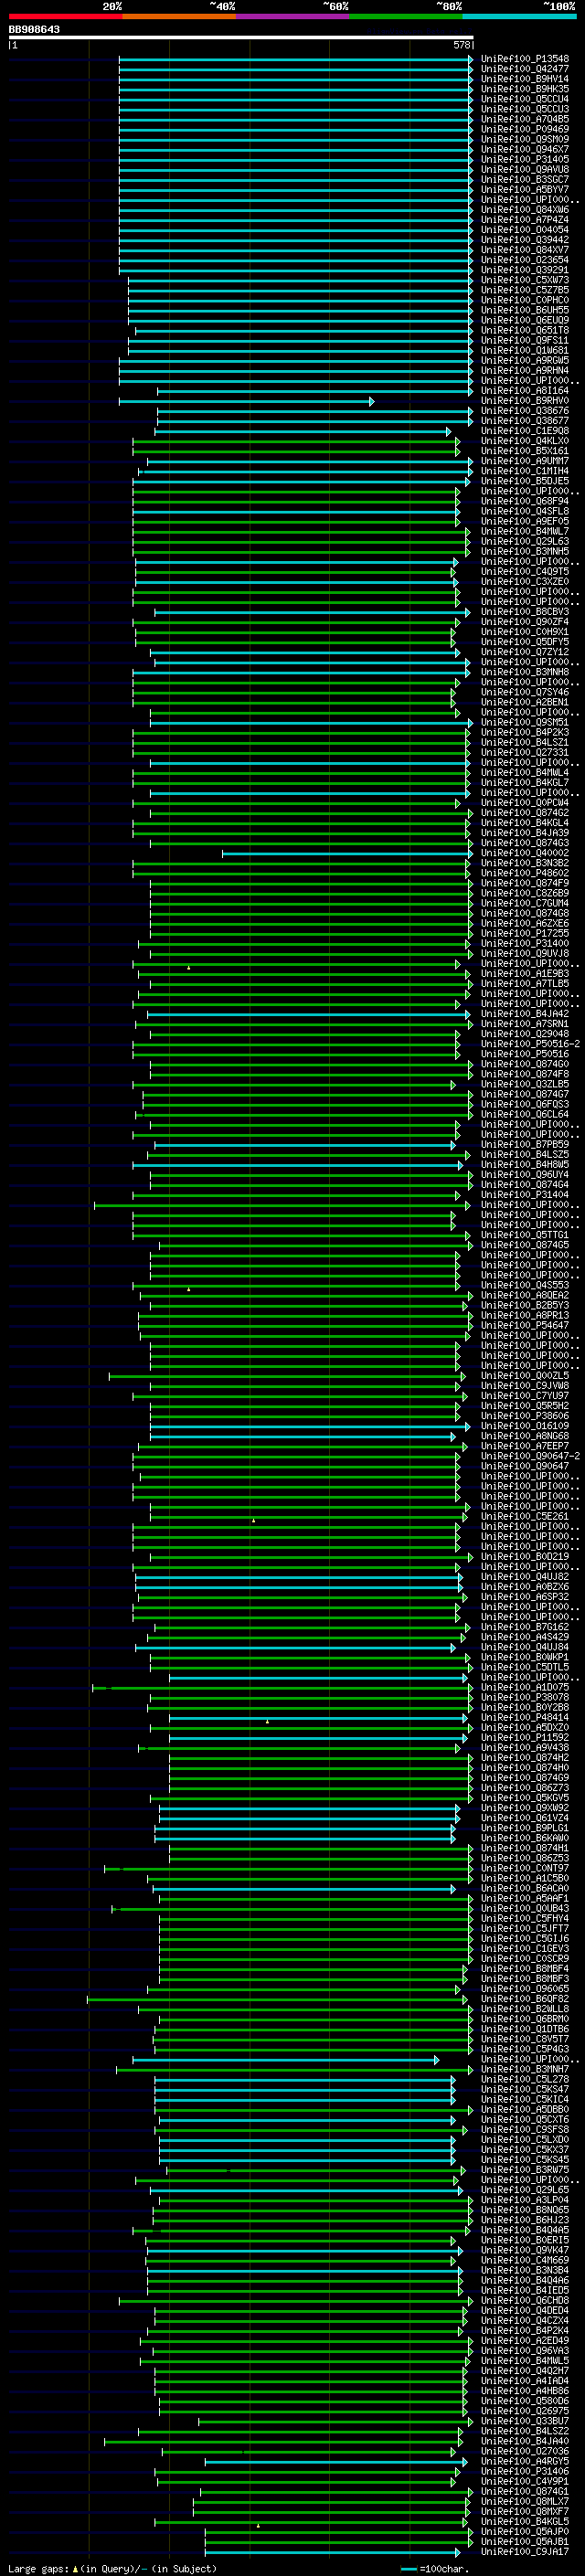Select label UniRef100_Q5CXT6

pyautogui.click(x=525, y=2119)
